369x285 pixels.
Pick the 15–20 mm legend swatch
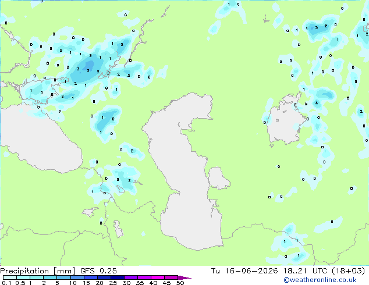90,277
